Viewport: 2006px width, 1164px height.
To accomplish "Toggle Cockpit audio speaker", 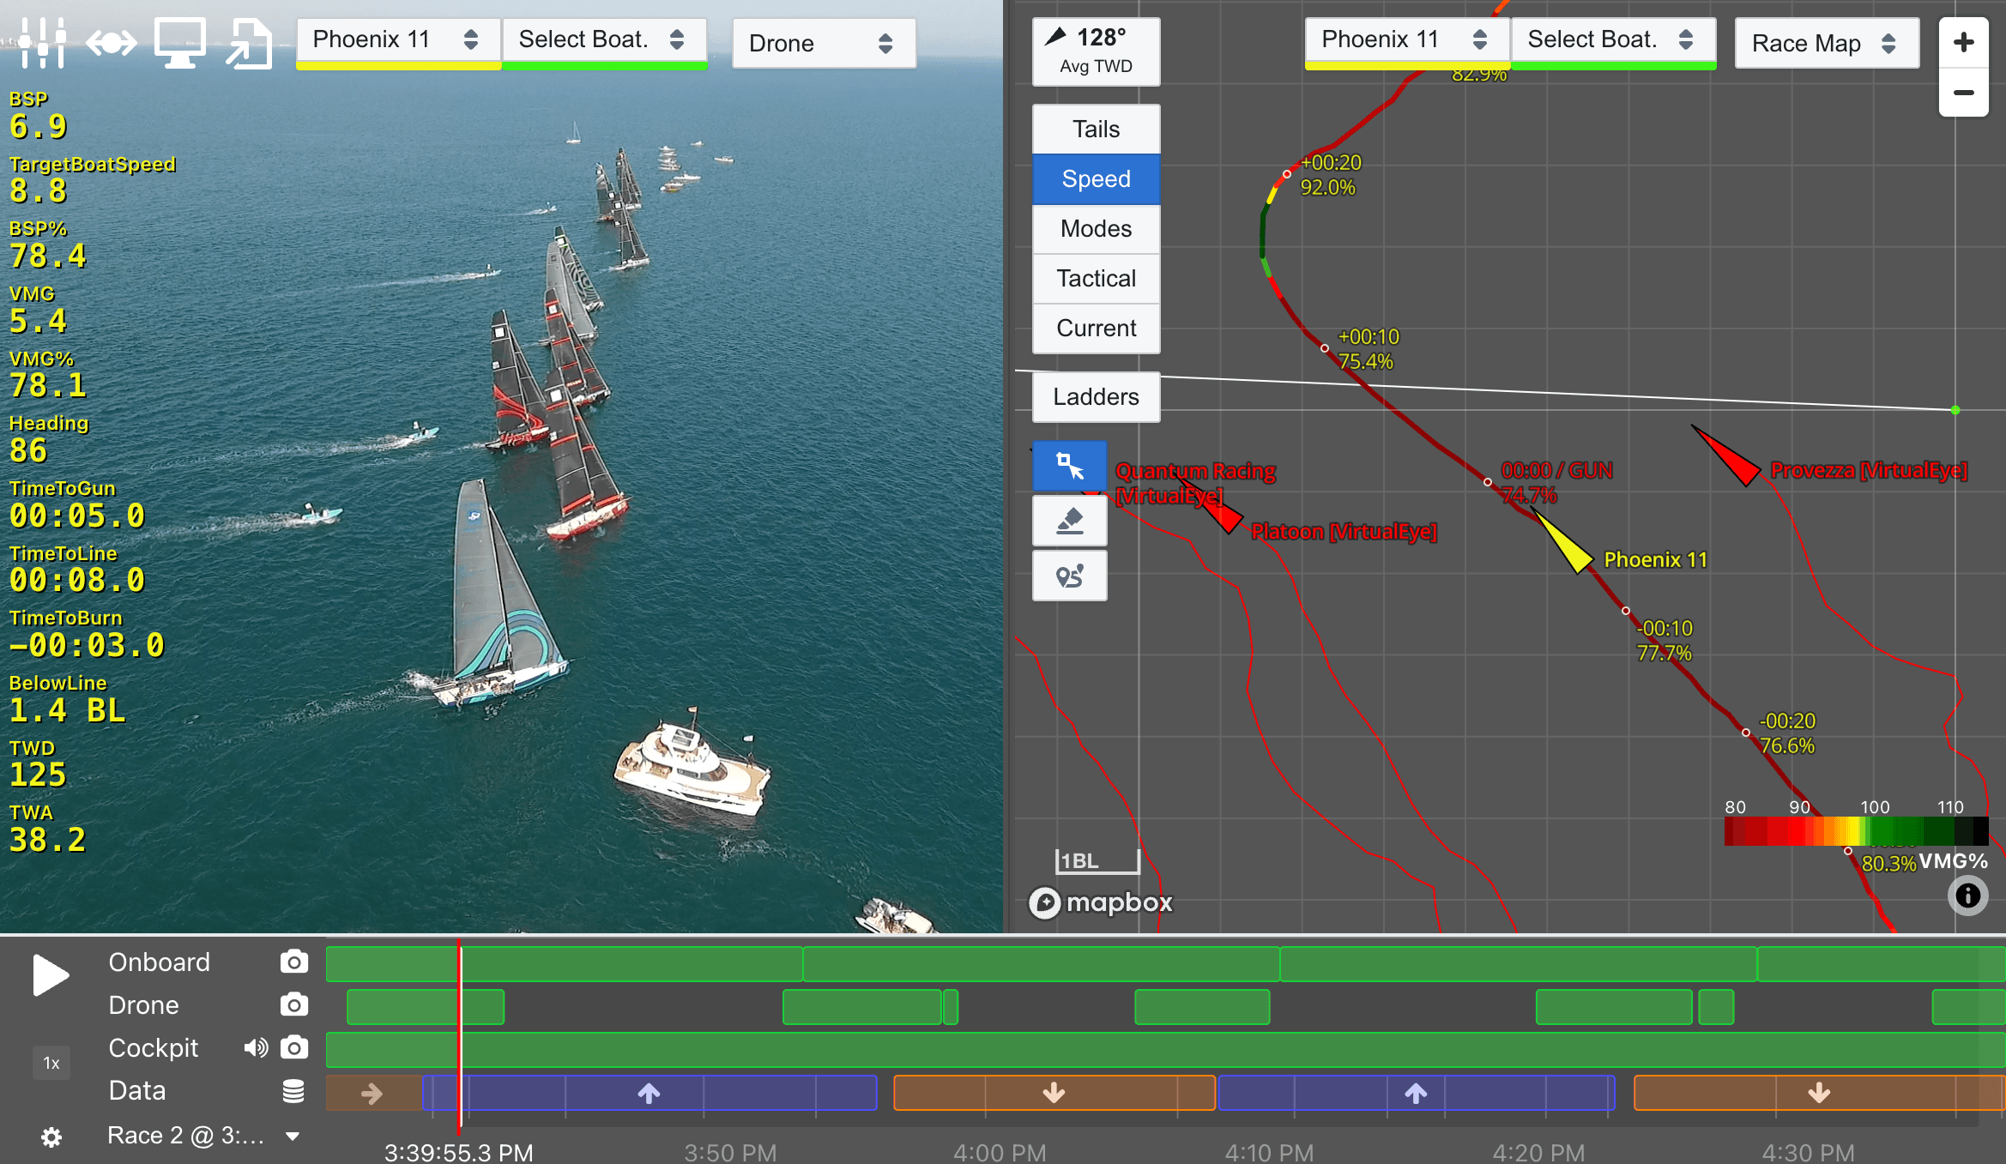I will click(x=255, y=1047).
